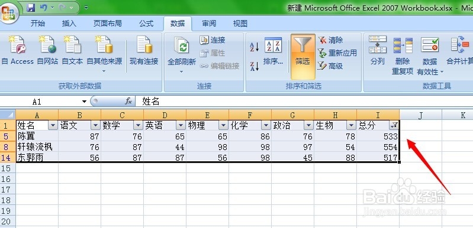
Task: Select cell containing 陈翼
Action: tap(37, 136)
